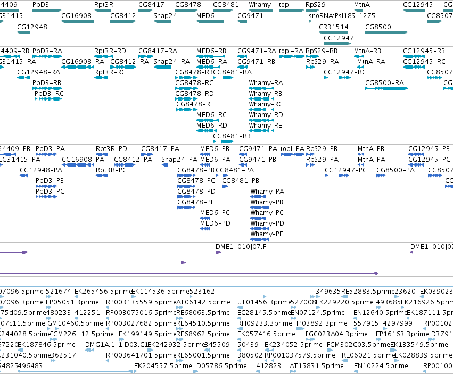Select EST EK265456.5prime

(77, 297)
